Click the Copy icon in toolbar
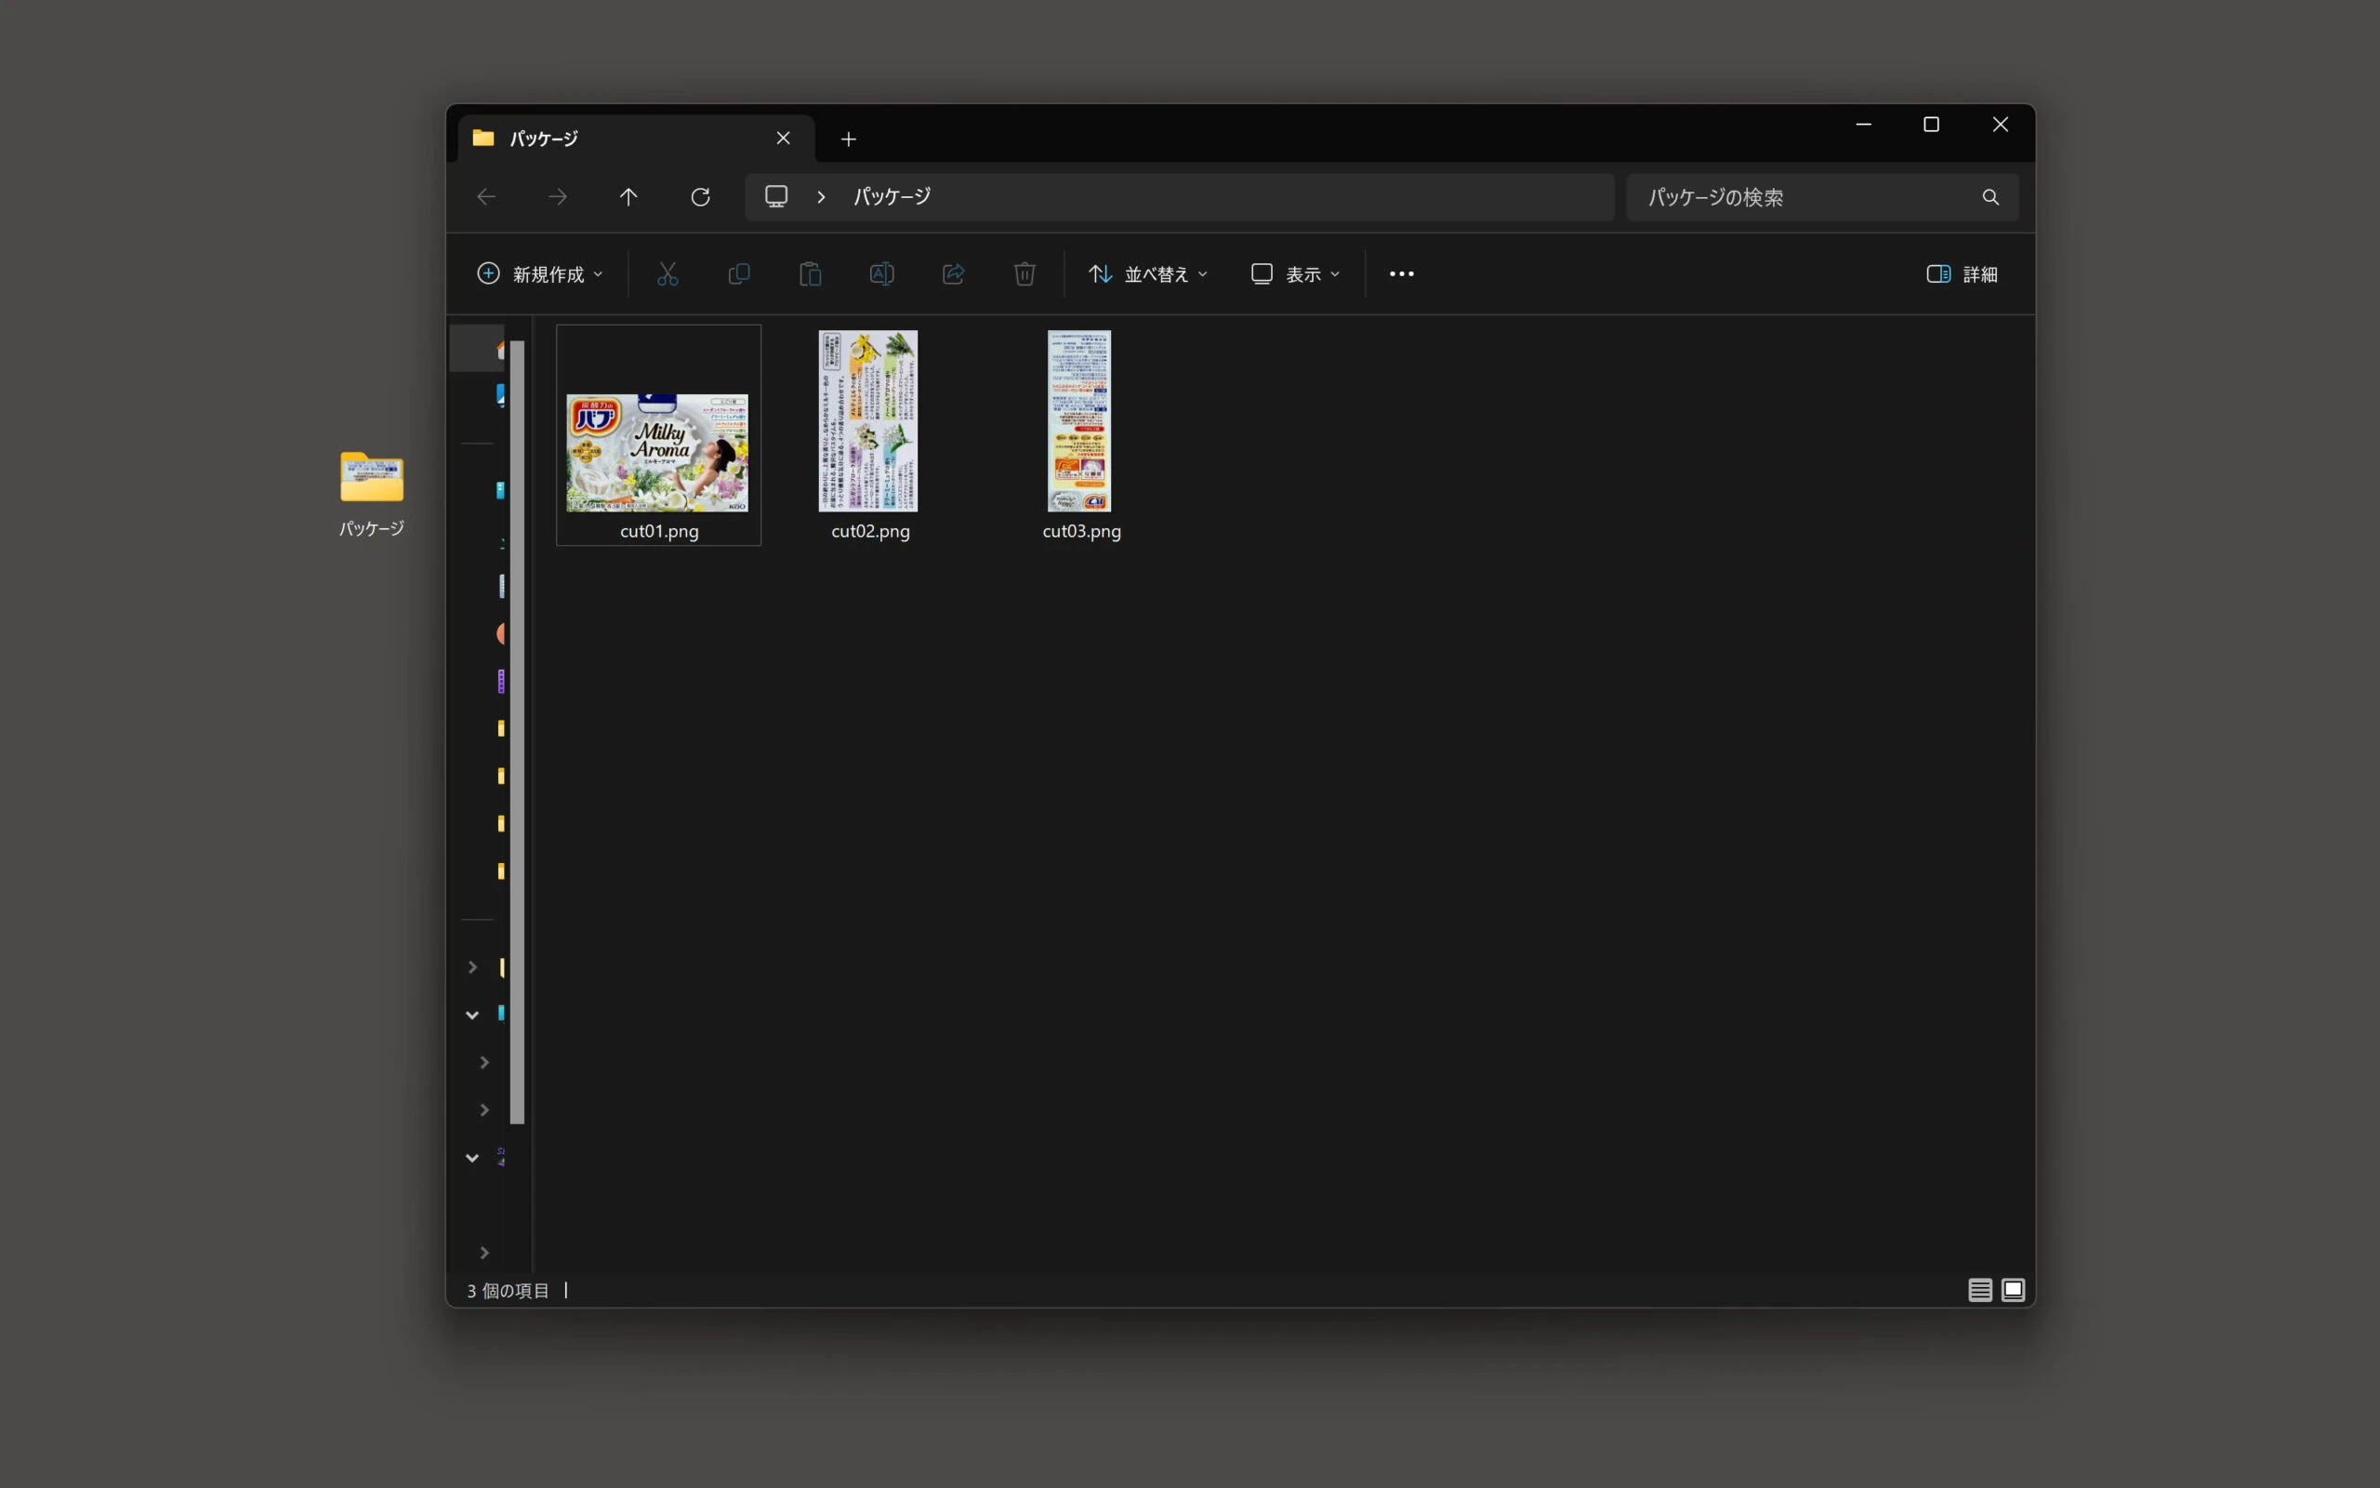Image resolution: width=2380 pixels, height=1488 pixels. pyautogui.click(x=738, y=273)
